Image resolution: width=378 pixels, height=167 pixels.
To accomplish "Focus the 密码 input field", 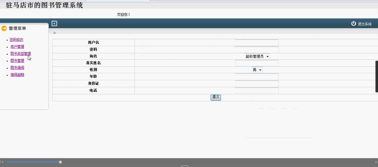I will 257,50.
